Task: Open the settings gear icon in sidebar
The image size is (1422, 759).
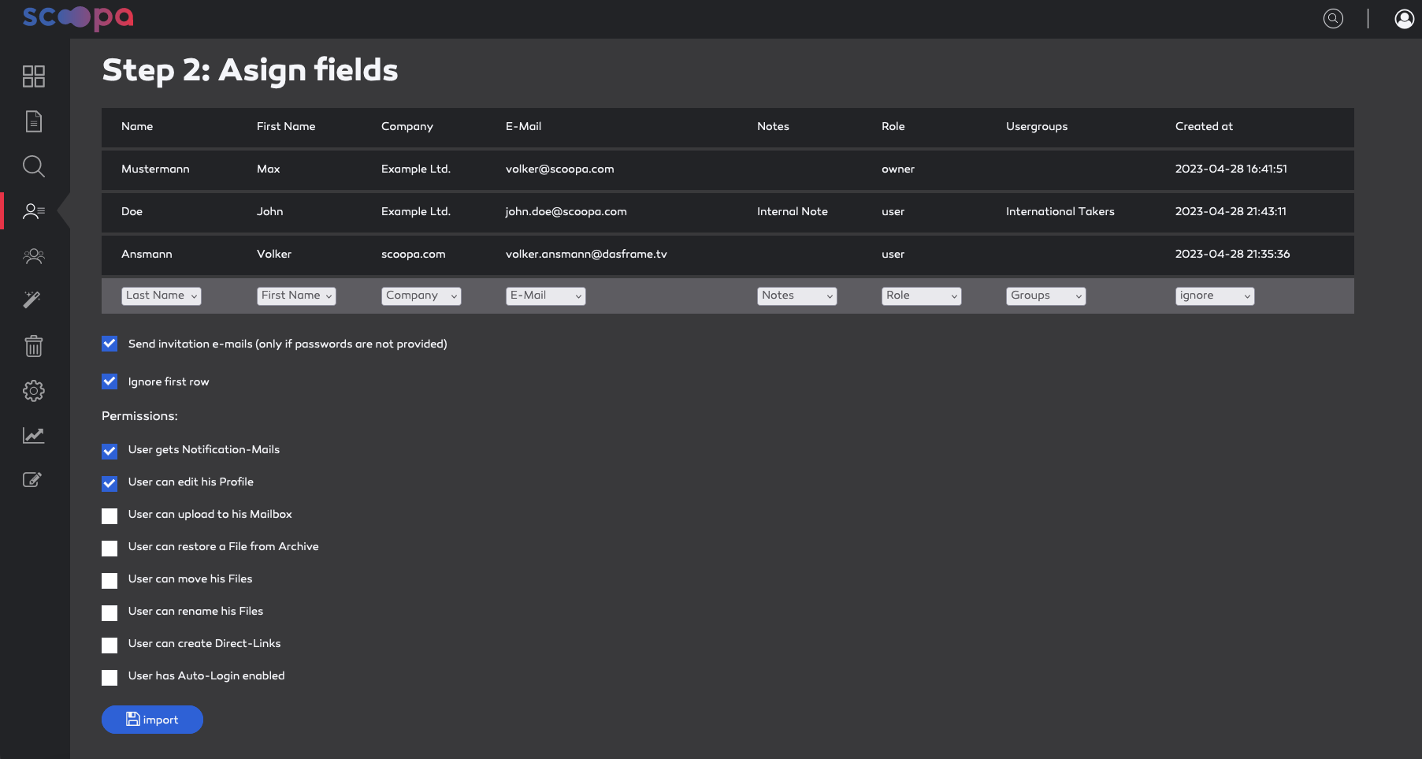Action: coord(34,391)
